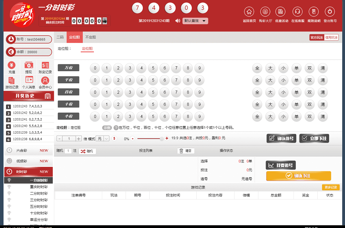Viewport: 345px width, 228px height.
Task: Click the 确认下注 confirm bet button
Action: [x=298, y=176]
